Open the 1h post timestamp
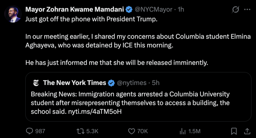This screenshot has height=138, width=256. coord(180,9)
